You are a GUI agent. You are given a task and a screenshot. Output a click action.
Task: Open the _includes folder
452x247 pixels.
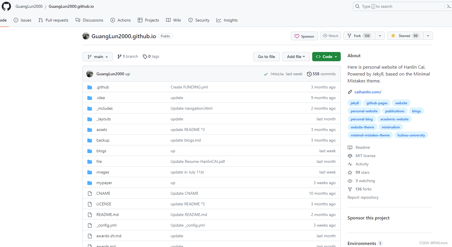tap(104, 108)
